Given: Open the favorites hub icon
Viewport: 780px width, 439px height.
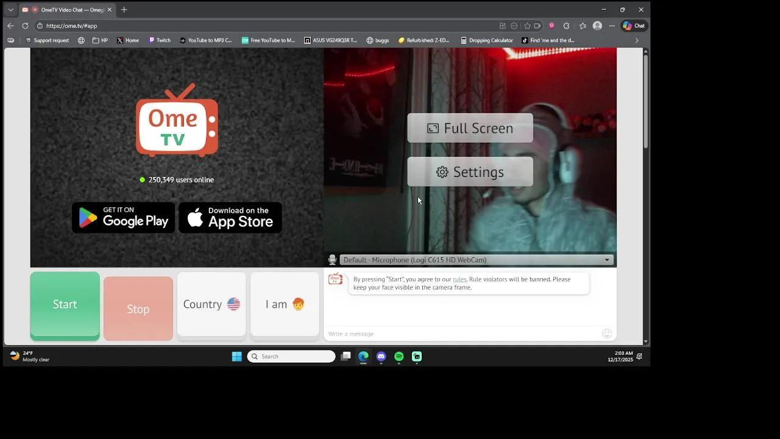Looking at the screenshot, I should (x=583, y=26).
